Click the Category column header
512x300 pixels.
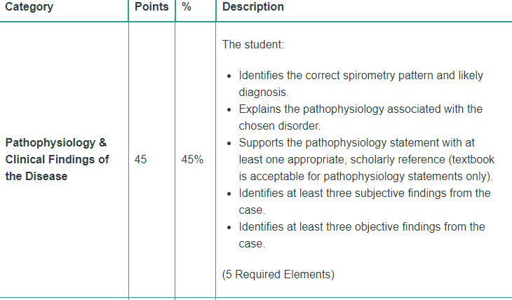click(29, 7)
